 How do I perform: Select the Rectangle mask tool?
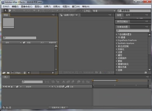pyautogui.click(x=34, y=11)
